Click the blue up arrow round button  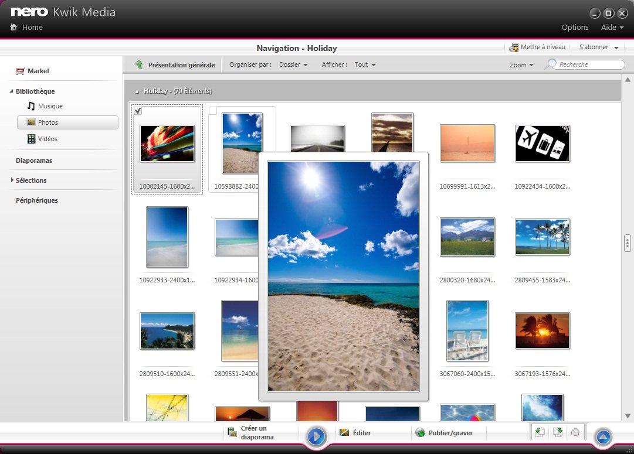pyautogui.click(x=604, y=436)
